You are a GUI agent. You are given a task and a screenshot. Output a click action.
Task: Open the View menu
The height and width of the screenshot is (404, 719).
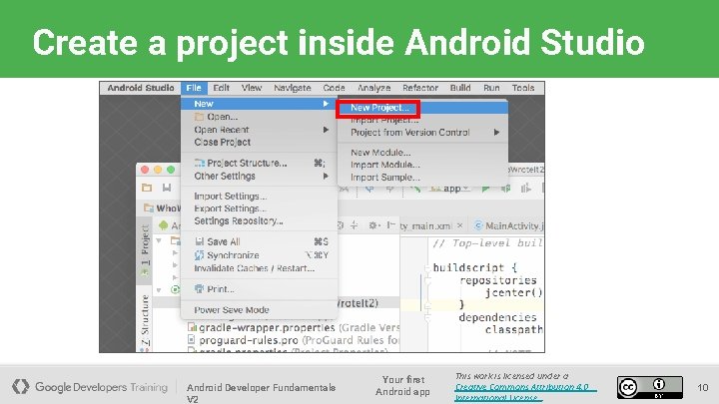point(252,88)
